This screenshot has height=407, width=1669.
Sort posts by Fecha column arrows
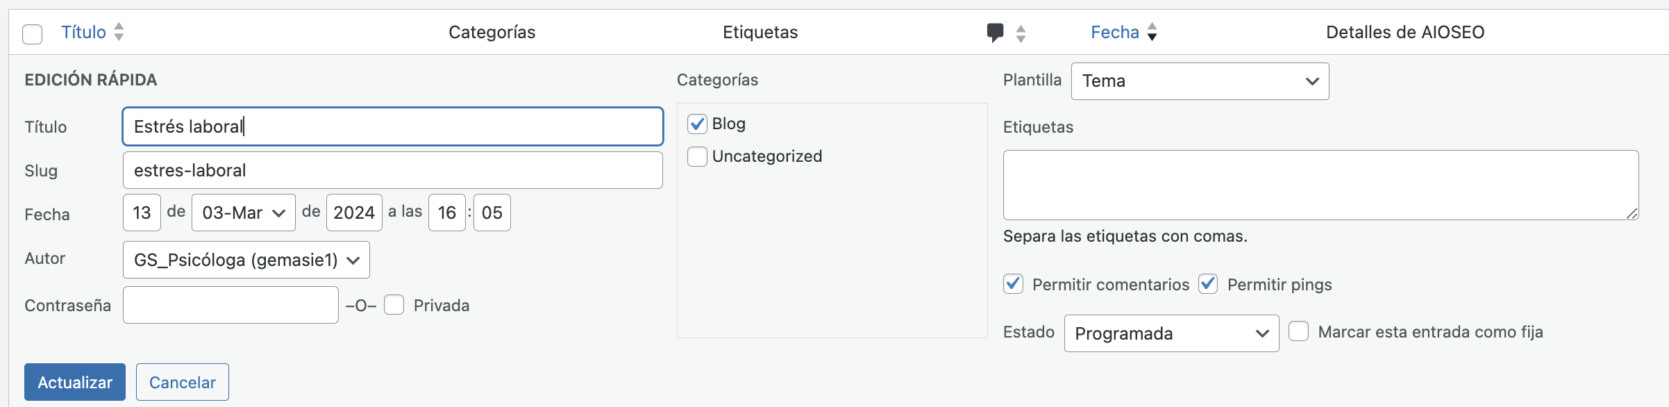(x=1152, y=32)
